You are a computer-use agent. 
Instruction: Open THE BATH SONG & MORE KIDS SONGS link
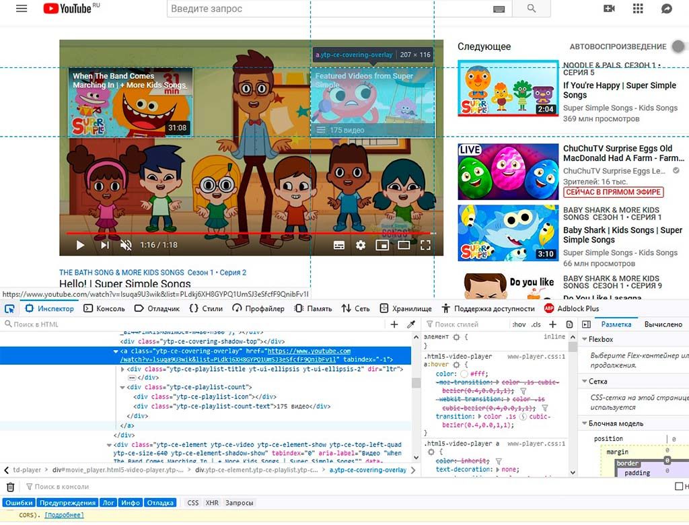pos(122,273)
